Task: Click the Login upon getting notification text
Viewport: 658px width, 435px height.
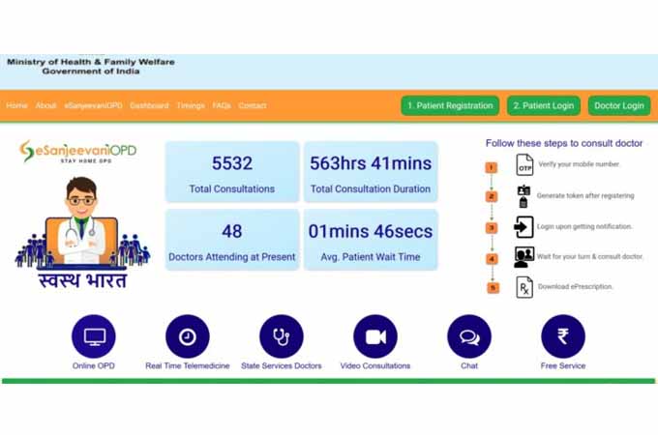Action: (584, 226)
